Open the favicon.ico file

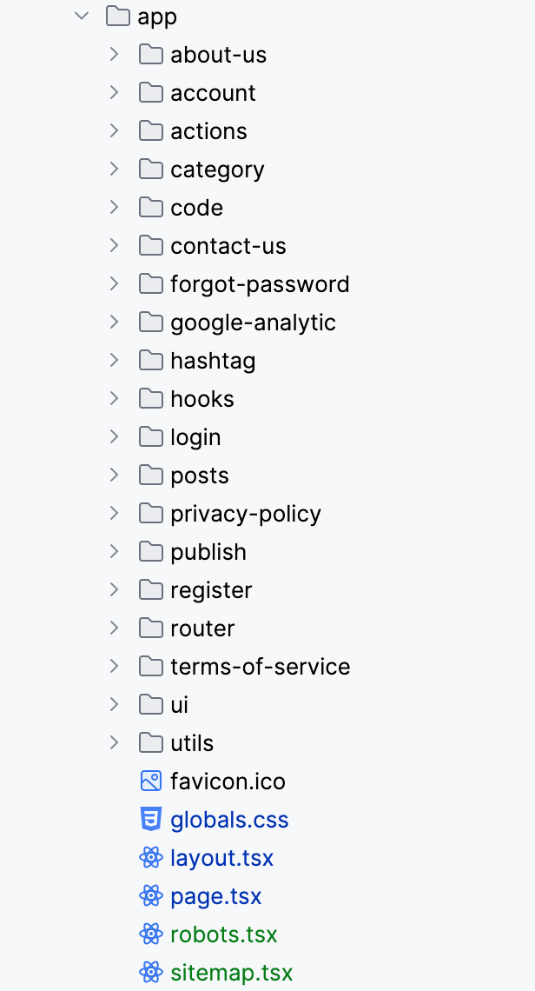pyautogui.click(x=228, y=781)
